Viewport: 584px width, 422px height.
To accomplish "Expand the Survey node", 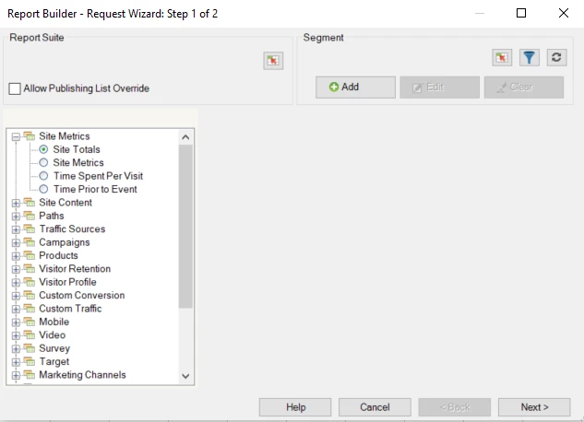I will (16, 349).
